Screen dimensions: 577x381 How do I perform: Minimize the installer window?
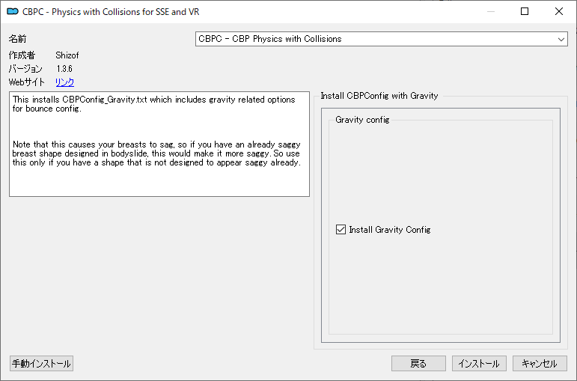coord(490,12)
